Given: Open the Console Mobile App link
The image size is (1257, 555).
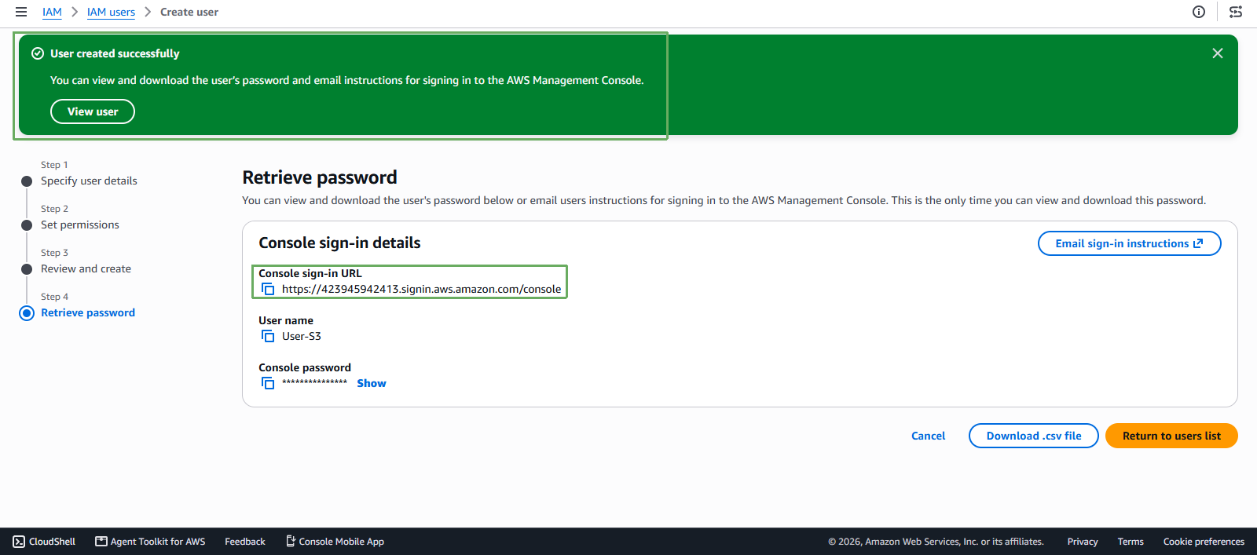Looking at the screenshot, I should (335, 542).
